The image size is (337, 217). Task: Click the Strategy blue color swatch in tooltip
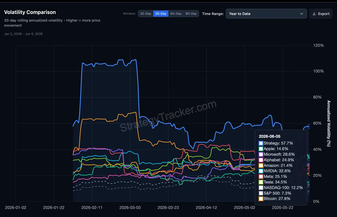coord(261,143)
